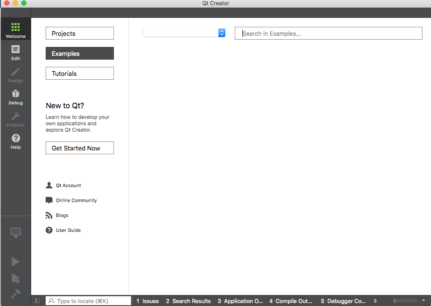Viewport: 431px width, 306px height.
Task: Open the Edit mode
Action: 16,53
